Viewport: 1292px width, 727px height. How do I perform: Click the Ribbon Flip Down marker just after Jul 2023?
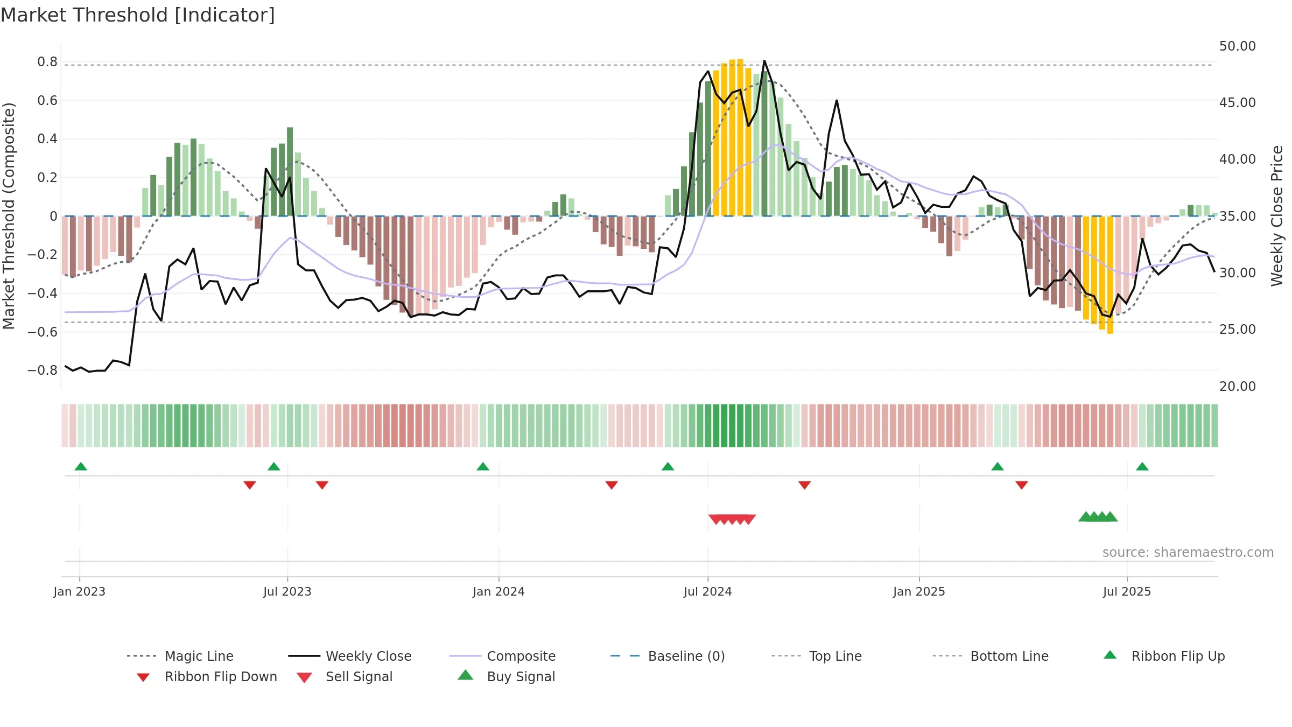coord(322,485)
